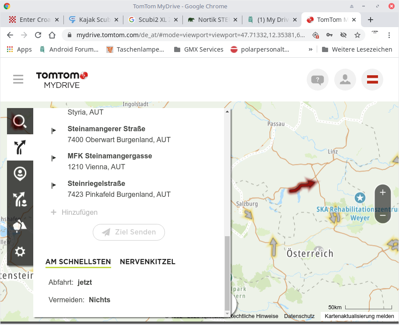Click panel scrollbar down arrow
The width and height of the screenshot is (399, 325).
[x=227, y=314]
